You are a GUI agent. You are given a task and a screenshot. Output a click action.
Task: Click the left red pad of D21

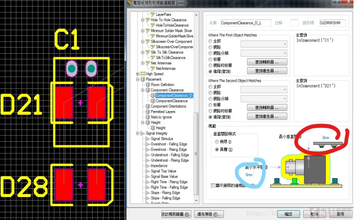coord(64,102)
